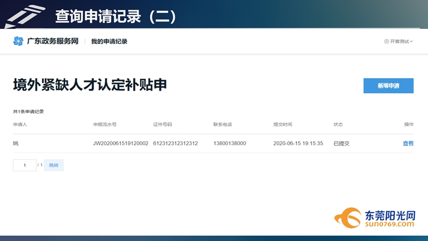Select serial number JW2020061519120002
Image resolution: width=428 pixels, height=241 pixels.
point(120,144)
